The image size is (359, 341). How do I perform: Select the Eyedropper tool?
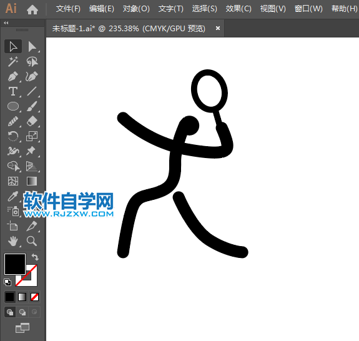click(13, 196)
